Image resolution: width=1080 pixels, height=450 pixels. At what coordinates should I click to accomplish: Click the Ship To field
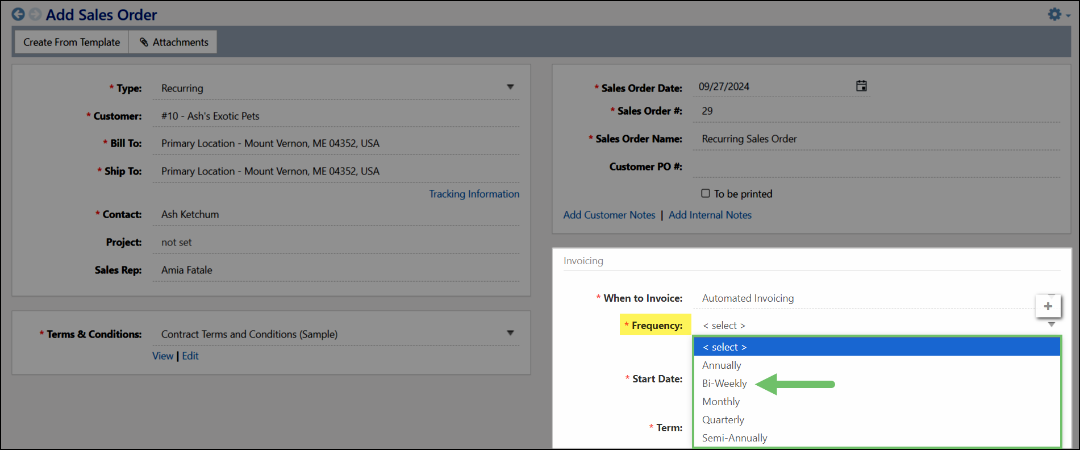tap(336, 171)
